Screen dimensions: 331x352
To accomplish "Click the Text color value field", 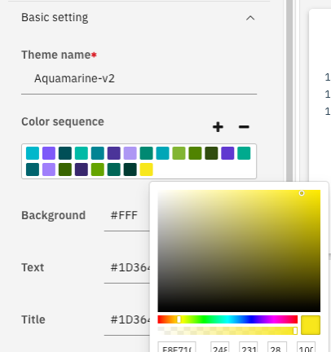I will pyautogui.click(x=127, y=268).
